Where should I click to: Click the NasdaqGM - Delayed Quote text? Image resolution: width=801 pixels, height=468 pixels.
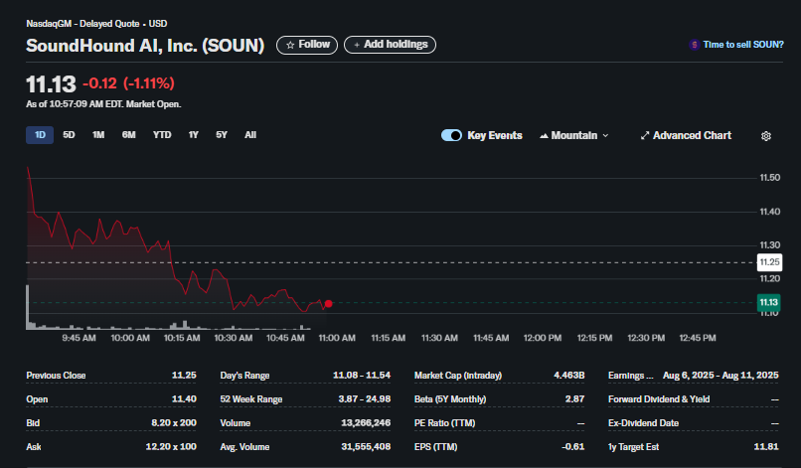click(x=82, y=24)
